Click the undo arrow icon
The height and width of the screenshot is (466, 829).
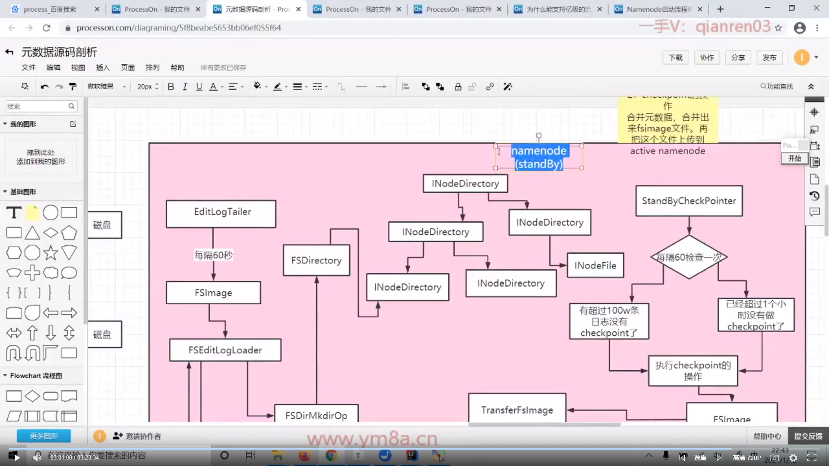[x=44, y=87]
